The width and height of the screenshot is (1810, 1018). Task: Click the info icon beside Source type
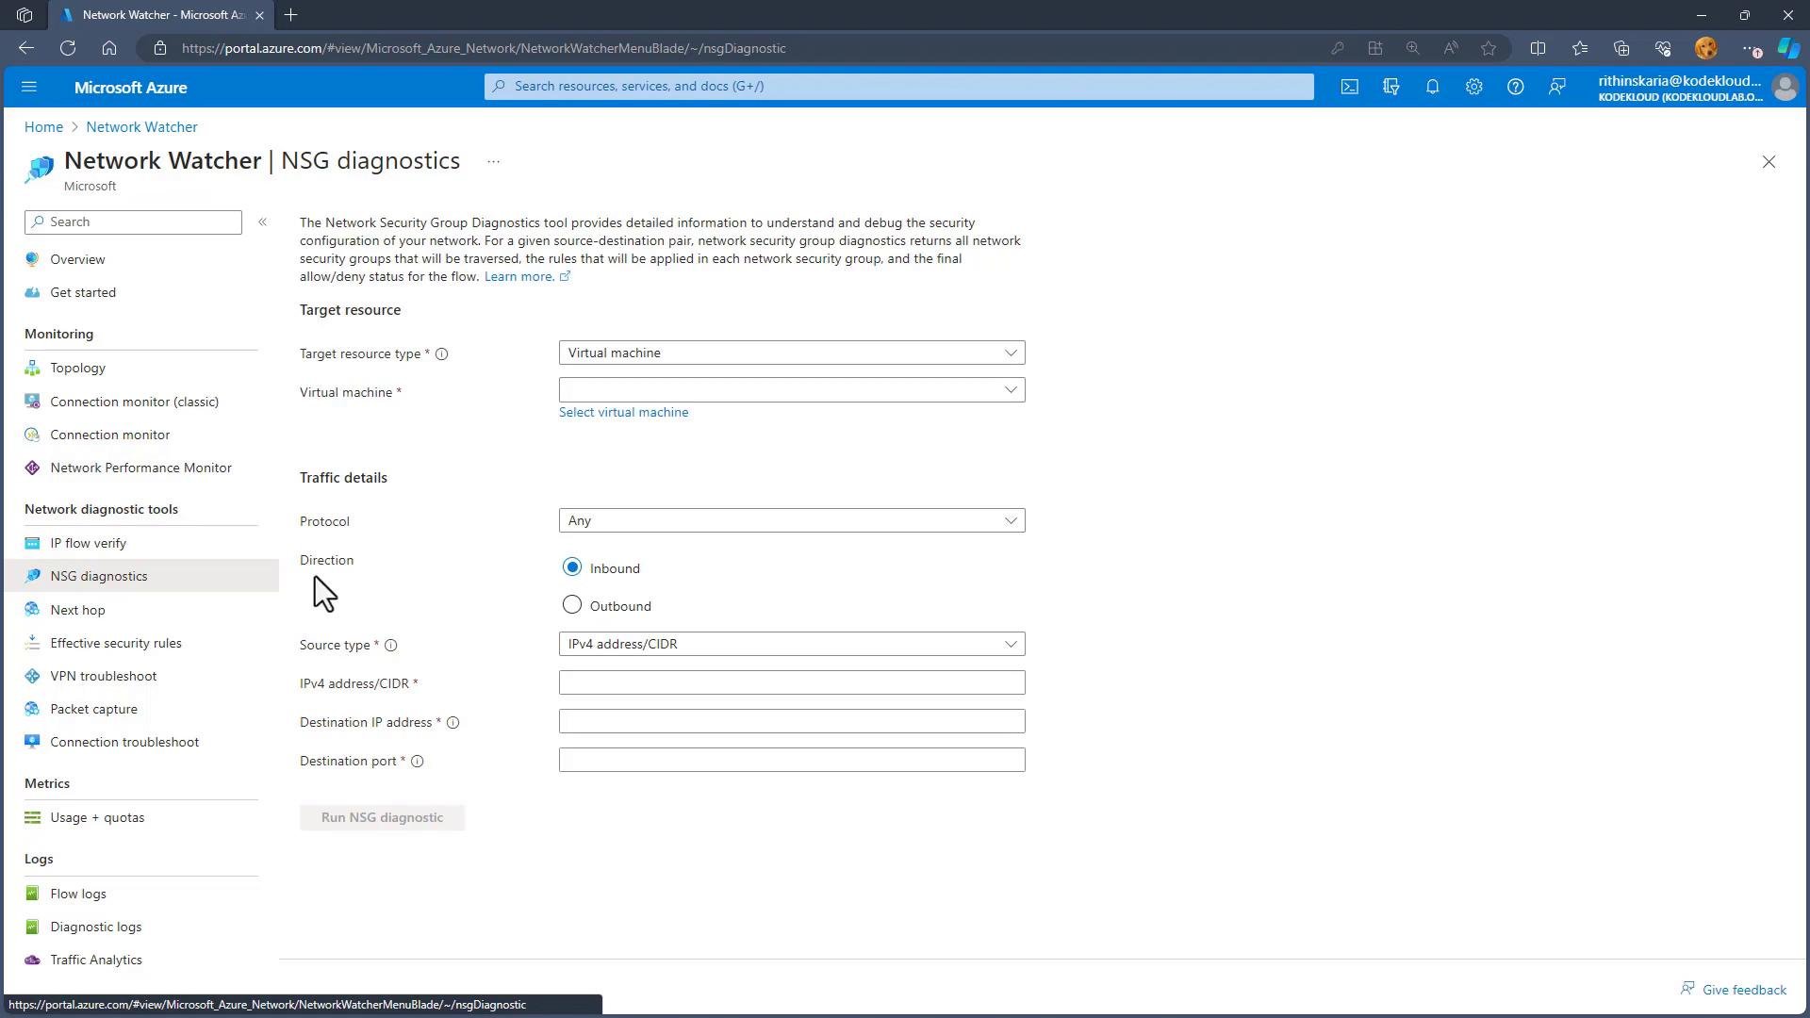[390, 646]
